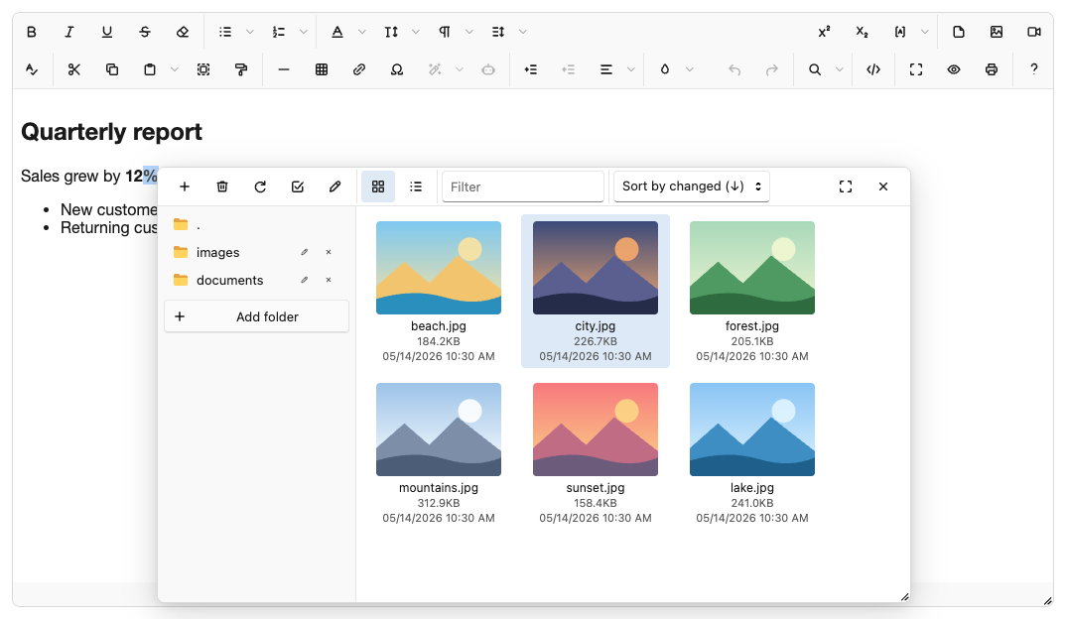Toggle italic formatting

68,32
